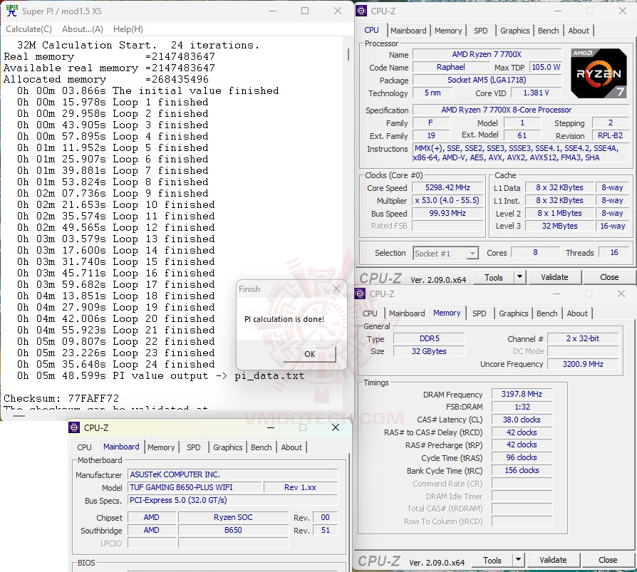Close the top CPU-Z window via X
Screen dimensions: 637x572
622,11
